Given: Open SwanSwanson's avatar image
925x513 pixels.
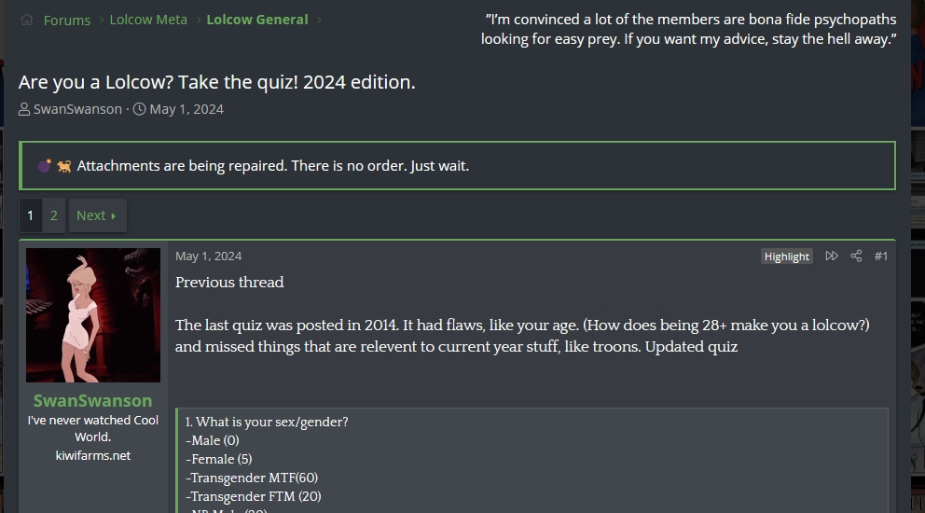Looking at the screenshot, I should [93, 315].
